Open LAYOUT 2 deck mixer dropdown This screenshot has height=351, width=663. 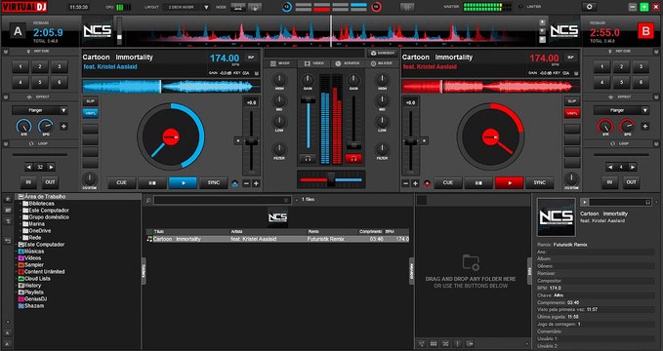[187, 7]
